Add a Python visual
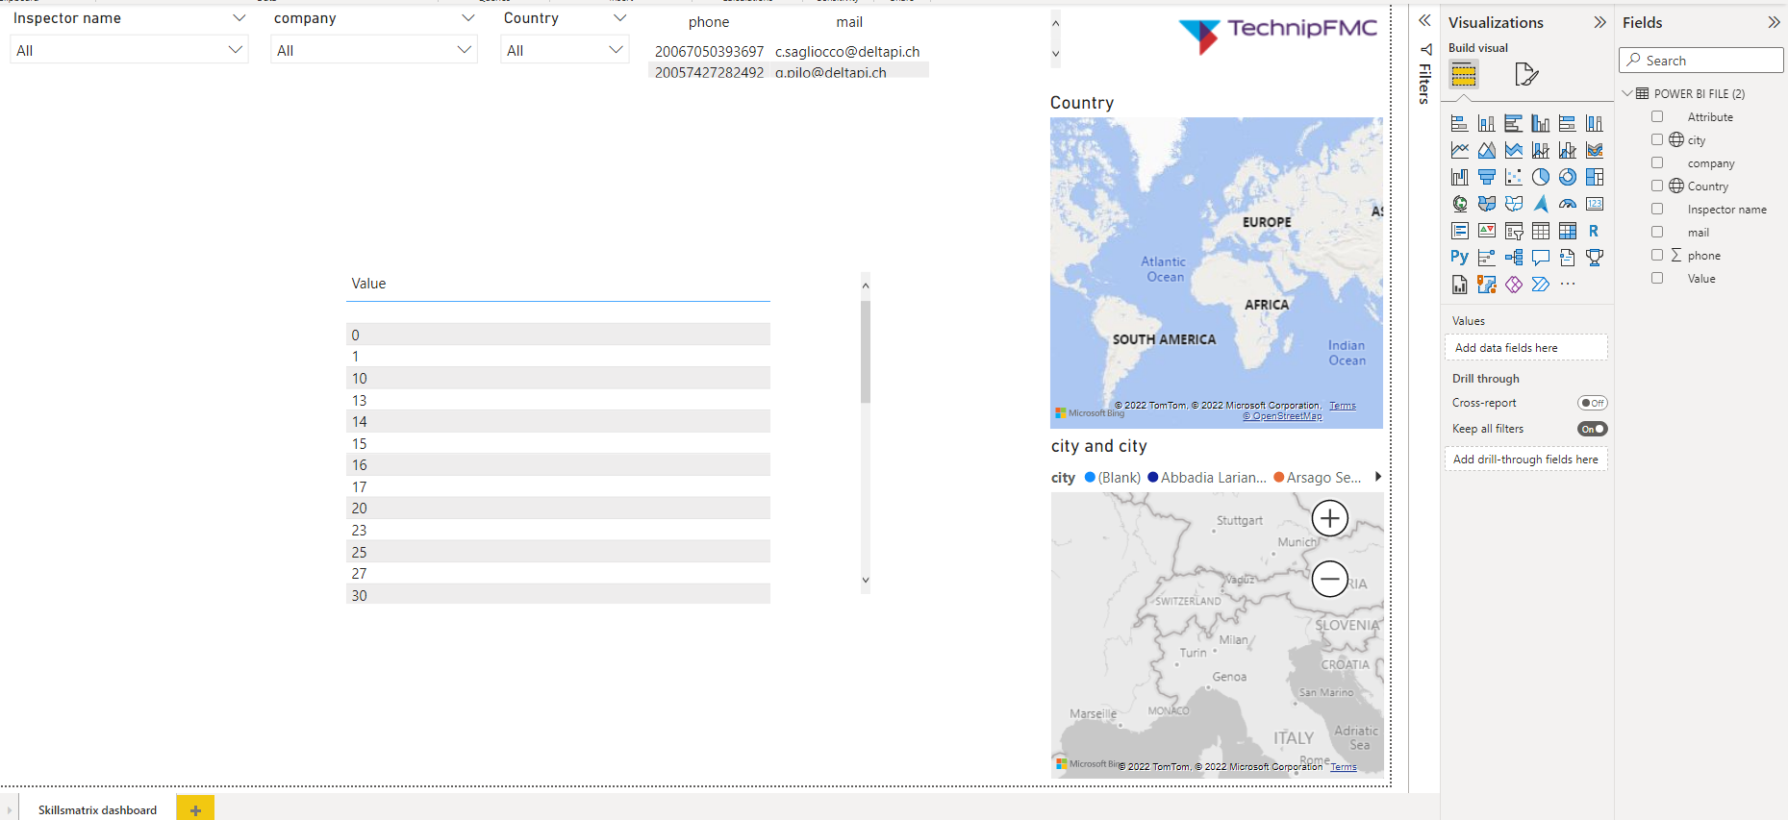This screenshot has width=1788, height=820. tap(1459, 257)
